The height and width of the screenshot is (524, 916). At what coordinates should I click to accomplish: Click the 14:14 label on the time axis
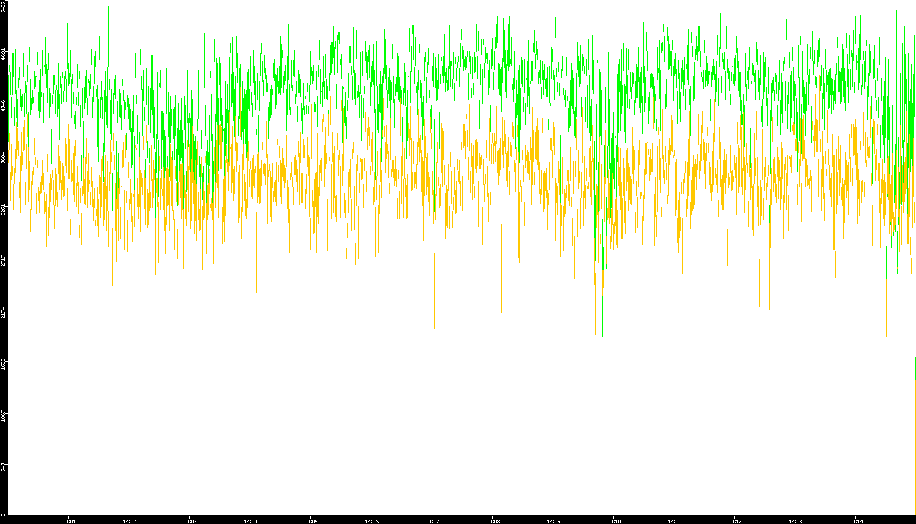pyautogui.click(x=856, y=521)
